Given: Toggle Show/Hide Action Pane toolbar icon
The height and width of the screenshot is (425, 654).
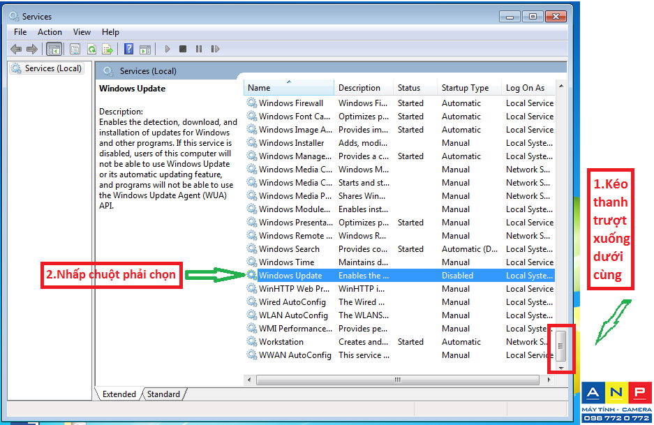Looking at the screenshot, I should 145,50.
